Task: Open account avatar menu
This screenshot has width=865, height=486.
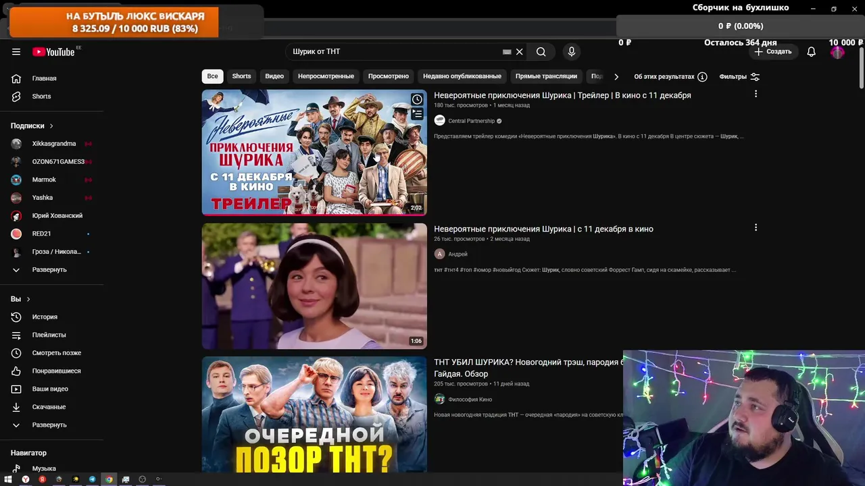Action: pos(837,52)
